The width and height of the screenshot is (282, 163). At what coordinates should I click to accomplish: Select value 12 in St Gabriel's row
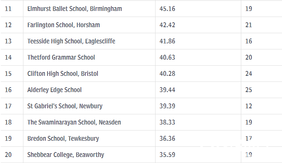pyautogui.click(x=248, y=106)
